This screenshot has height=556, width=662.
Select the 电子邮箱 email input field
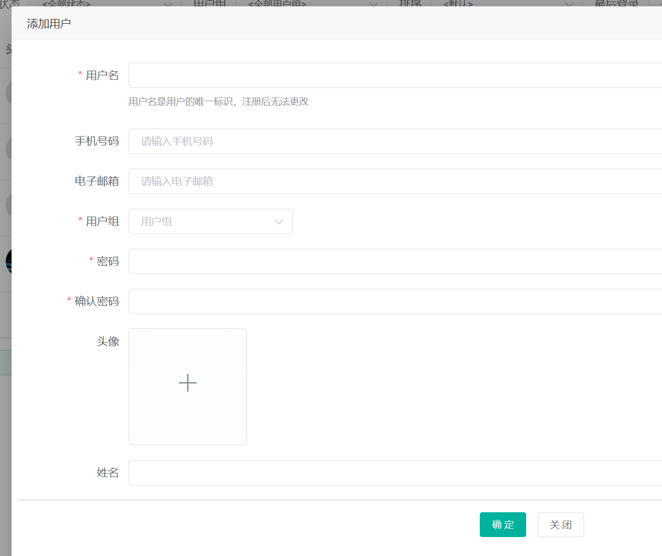pos(369,181)
